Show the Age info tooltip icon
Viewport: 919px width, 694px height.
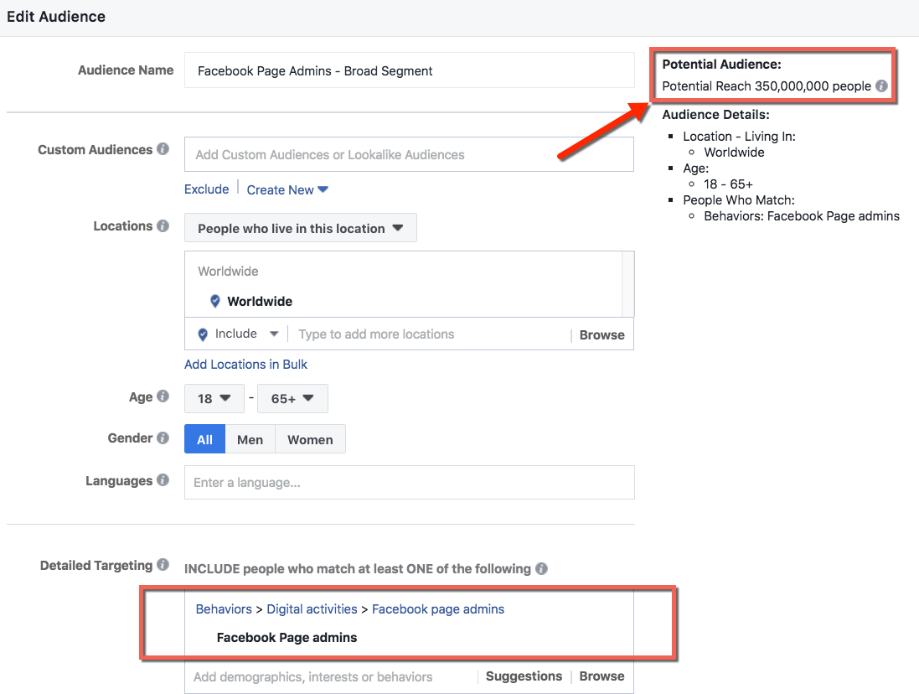coord(163,396)
